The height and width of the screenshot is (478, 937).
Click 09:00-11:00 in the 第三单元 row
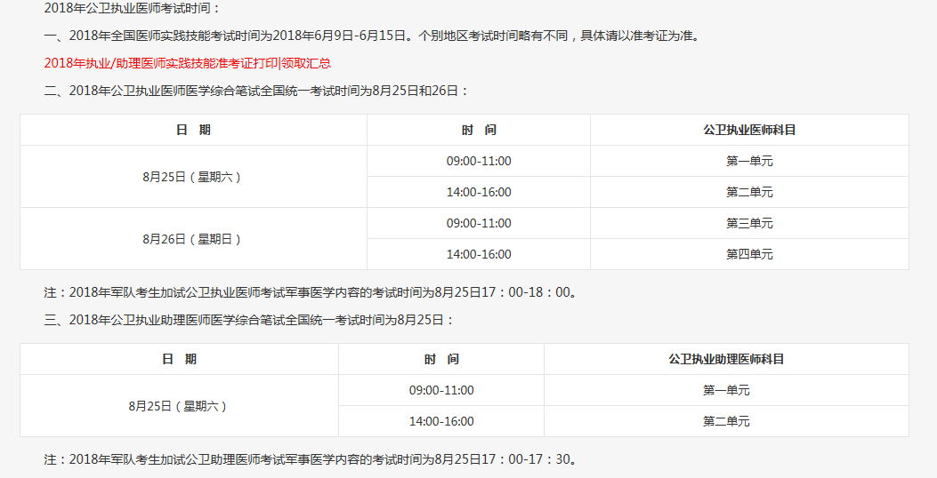point(479,223)
